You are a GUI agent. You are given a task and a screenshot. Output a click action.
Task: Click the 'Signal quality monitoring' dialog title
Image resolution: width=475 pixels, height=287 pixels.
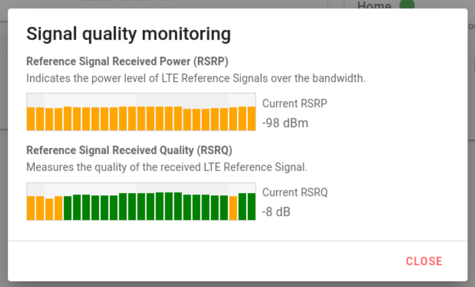pyautogui.click(x=128, y=34)
